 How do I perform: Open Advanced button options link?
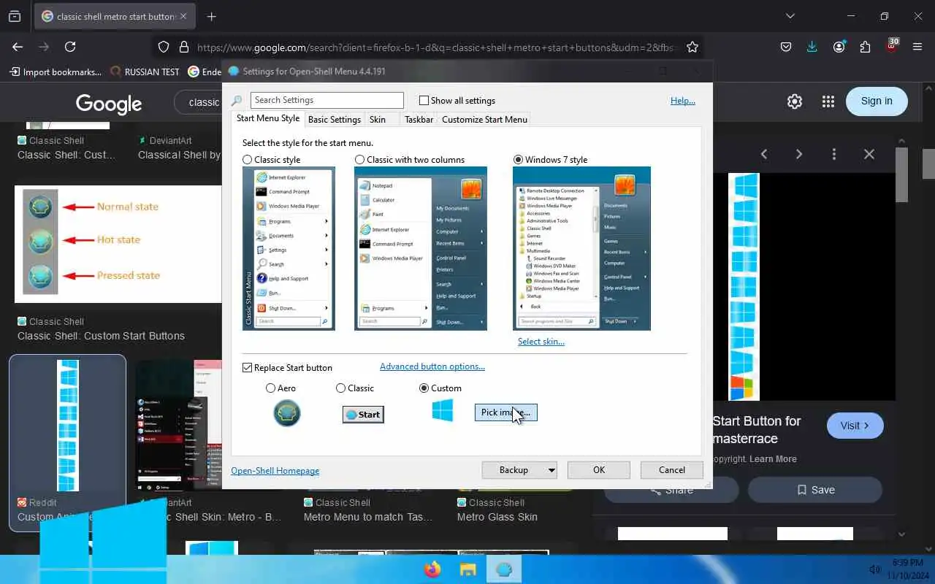pos(432,366)
